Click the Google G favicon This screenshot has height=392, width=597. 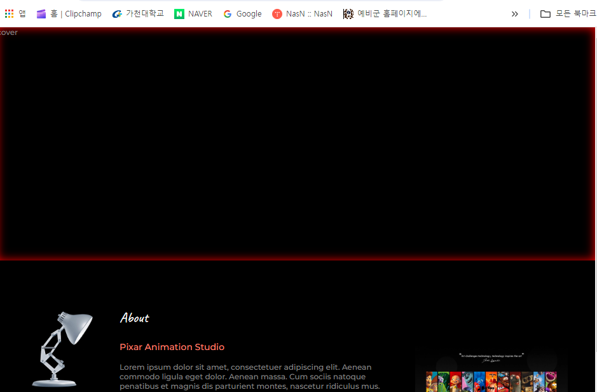click(x=228, y=14)
